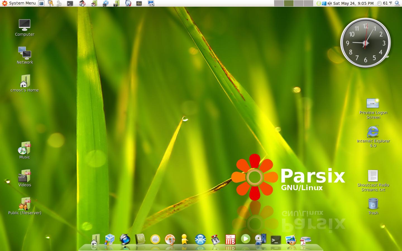Open the Trash on the desktop
This screenshot has height=251, width=402.
click(373, 206)
